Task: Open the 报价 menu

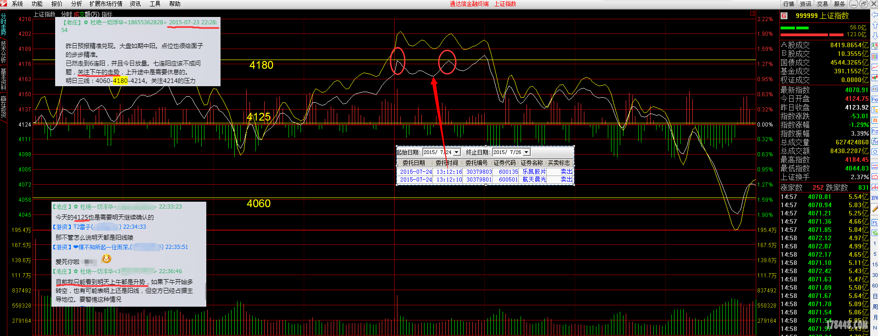Action: [57, 4]
